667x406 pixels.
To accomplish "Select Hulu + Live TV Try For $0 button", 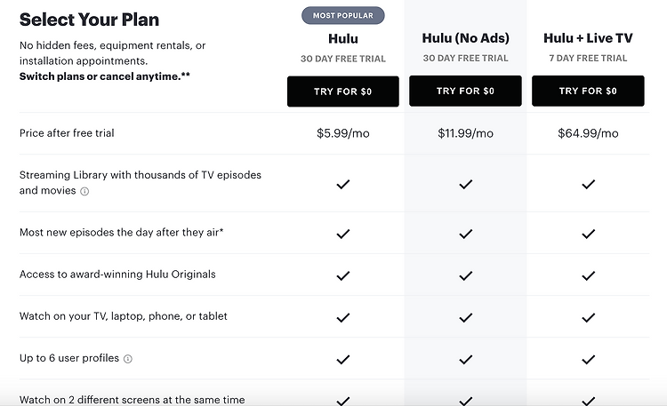I will coord(588,91).
